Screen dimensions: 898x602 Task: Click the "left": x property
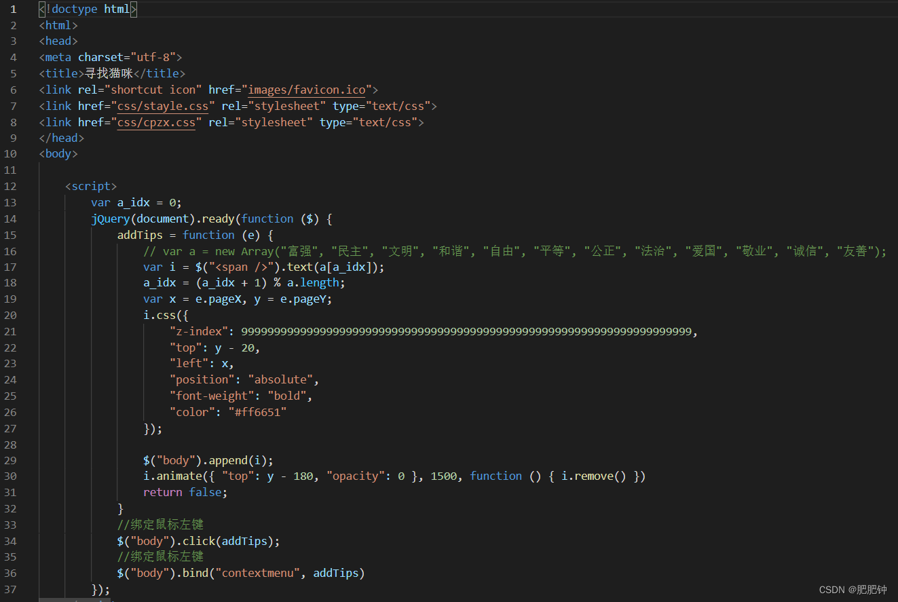202,364
